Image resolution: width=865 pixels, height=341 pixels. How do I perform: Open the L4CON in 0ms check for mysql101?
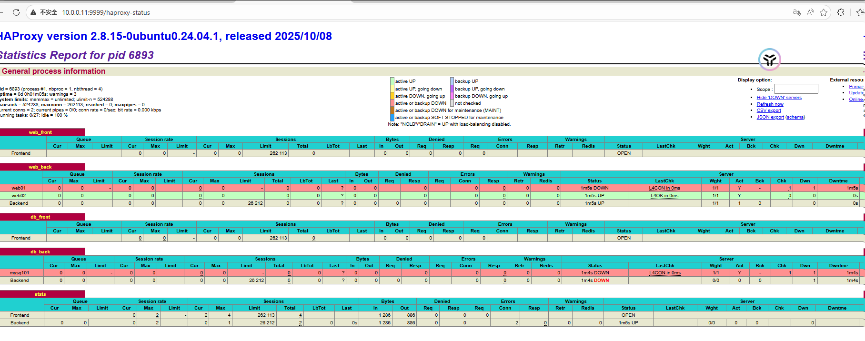[665, 273]
